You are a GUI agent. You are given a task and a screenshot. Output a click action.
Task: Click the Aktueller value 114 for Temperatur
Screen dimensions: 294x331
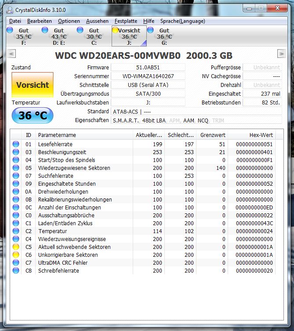point(157,231)
